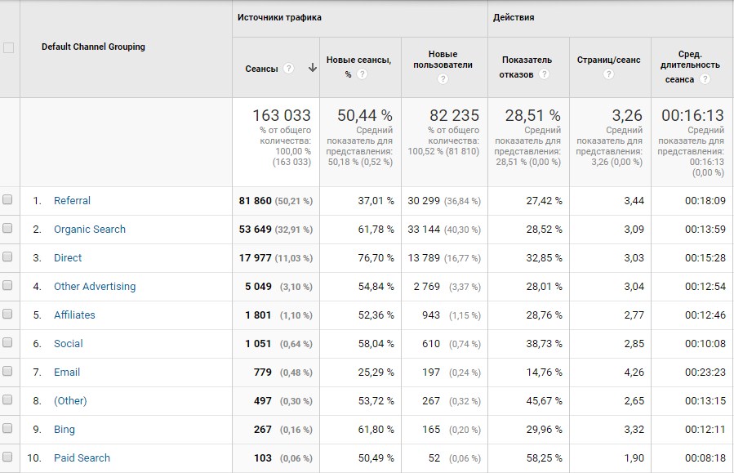Click Email pages per session 4,26
The width and height of the screenshot is (734, 473).
pos(634,373)
